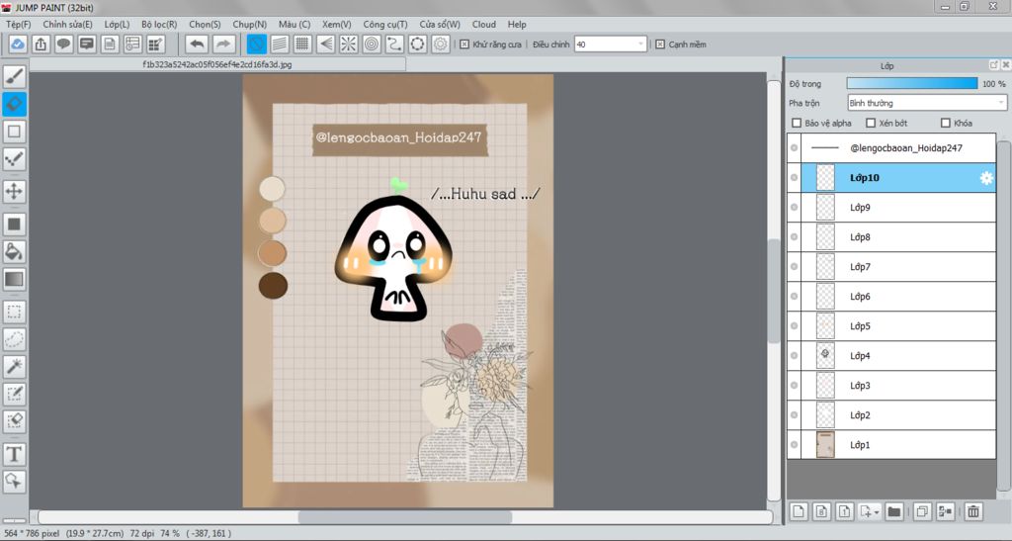Enable parallel lines snap
Image resolution: width=1012 pixels, height=541 pixels.
pyautogui.click(x=280, y=44)
